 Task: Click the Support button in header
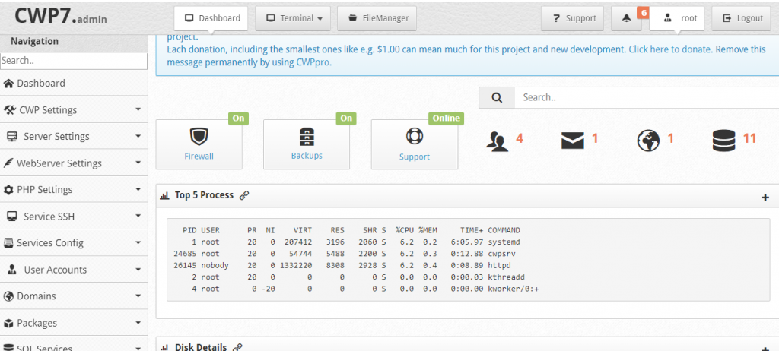coord(572,18)
